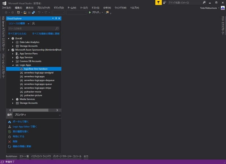The height and width of the screenshot is (164, 226).
Task: Open the 表示(V) menu
Action: point(30,8)
